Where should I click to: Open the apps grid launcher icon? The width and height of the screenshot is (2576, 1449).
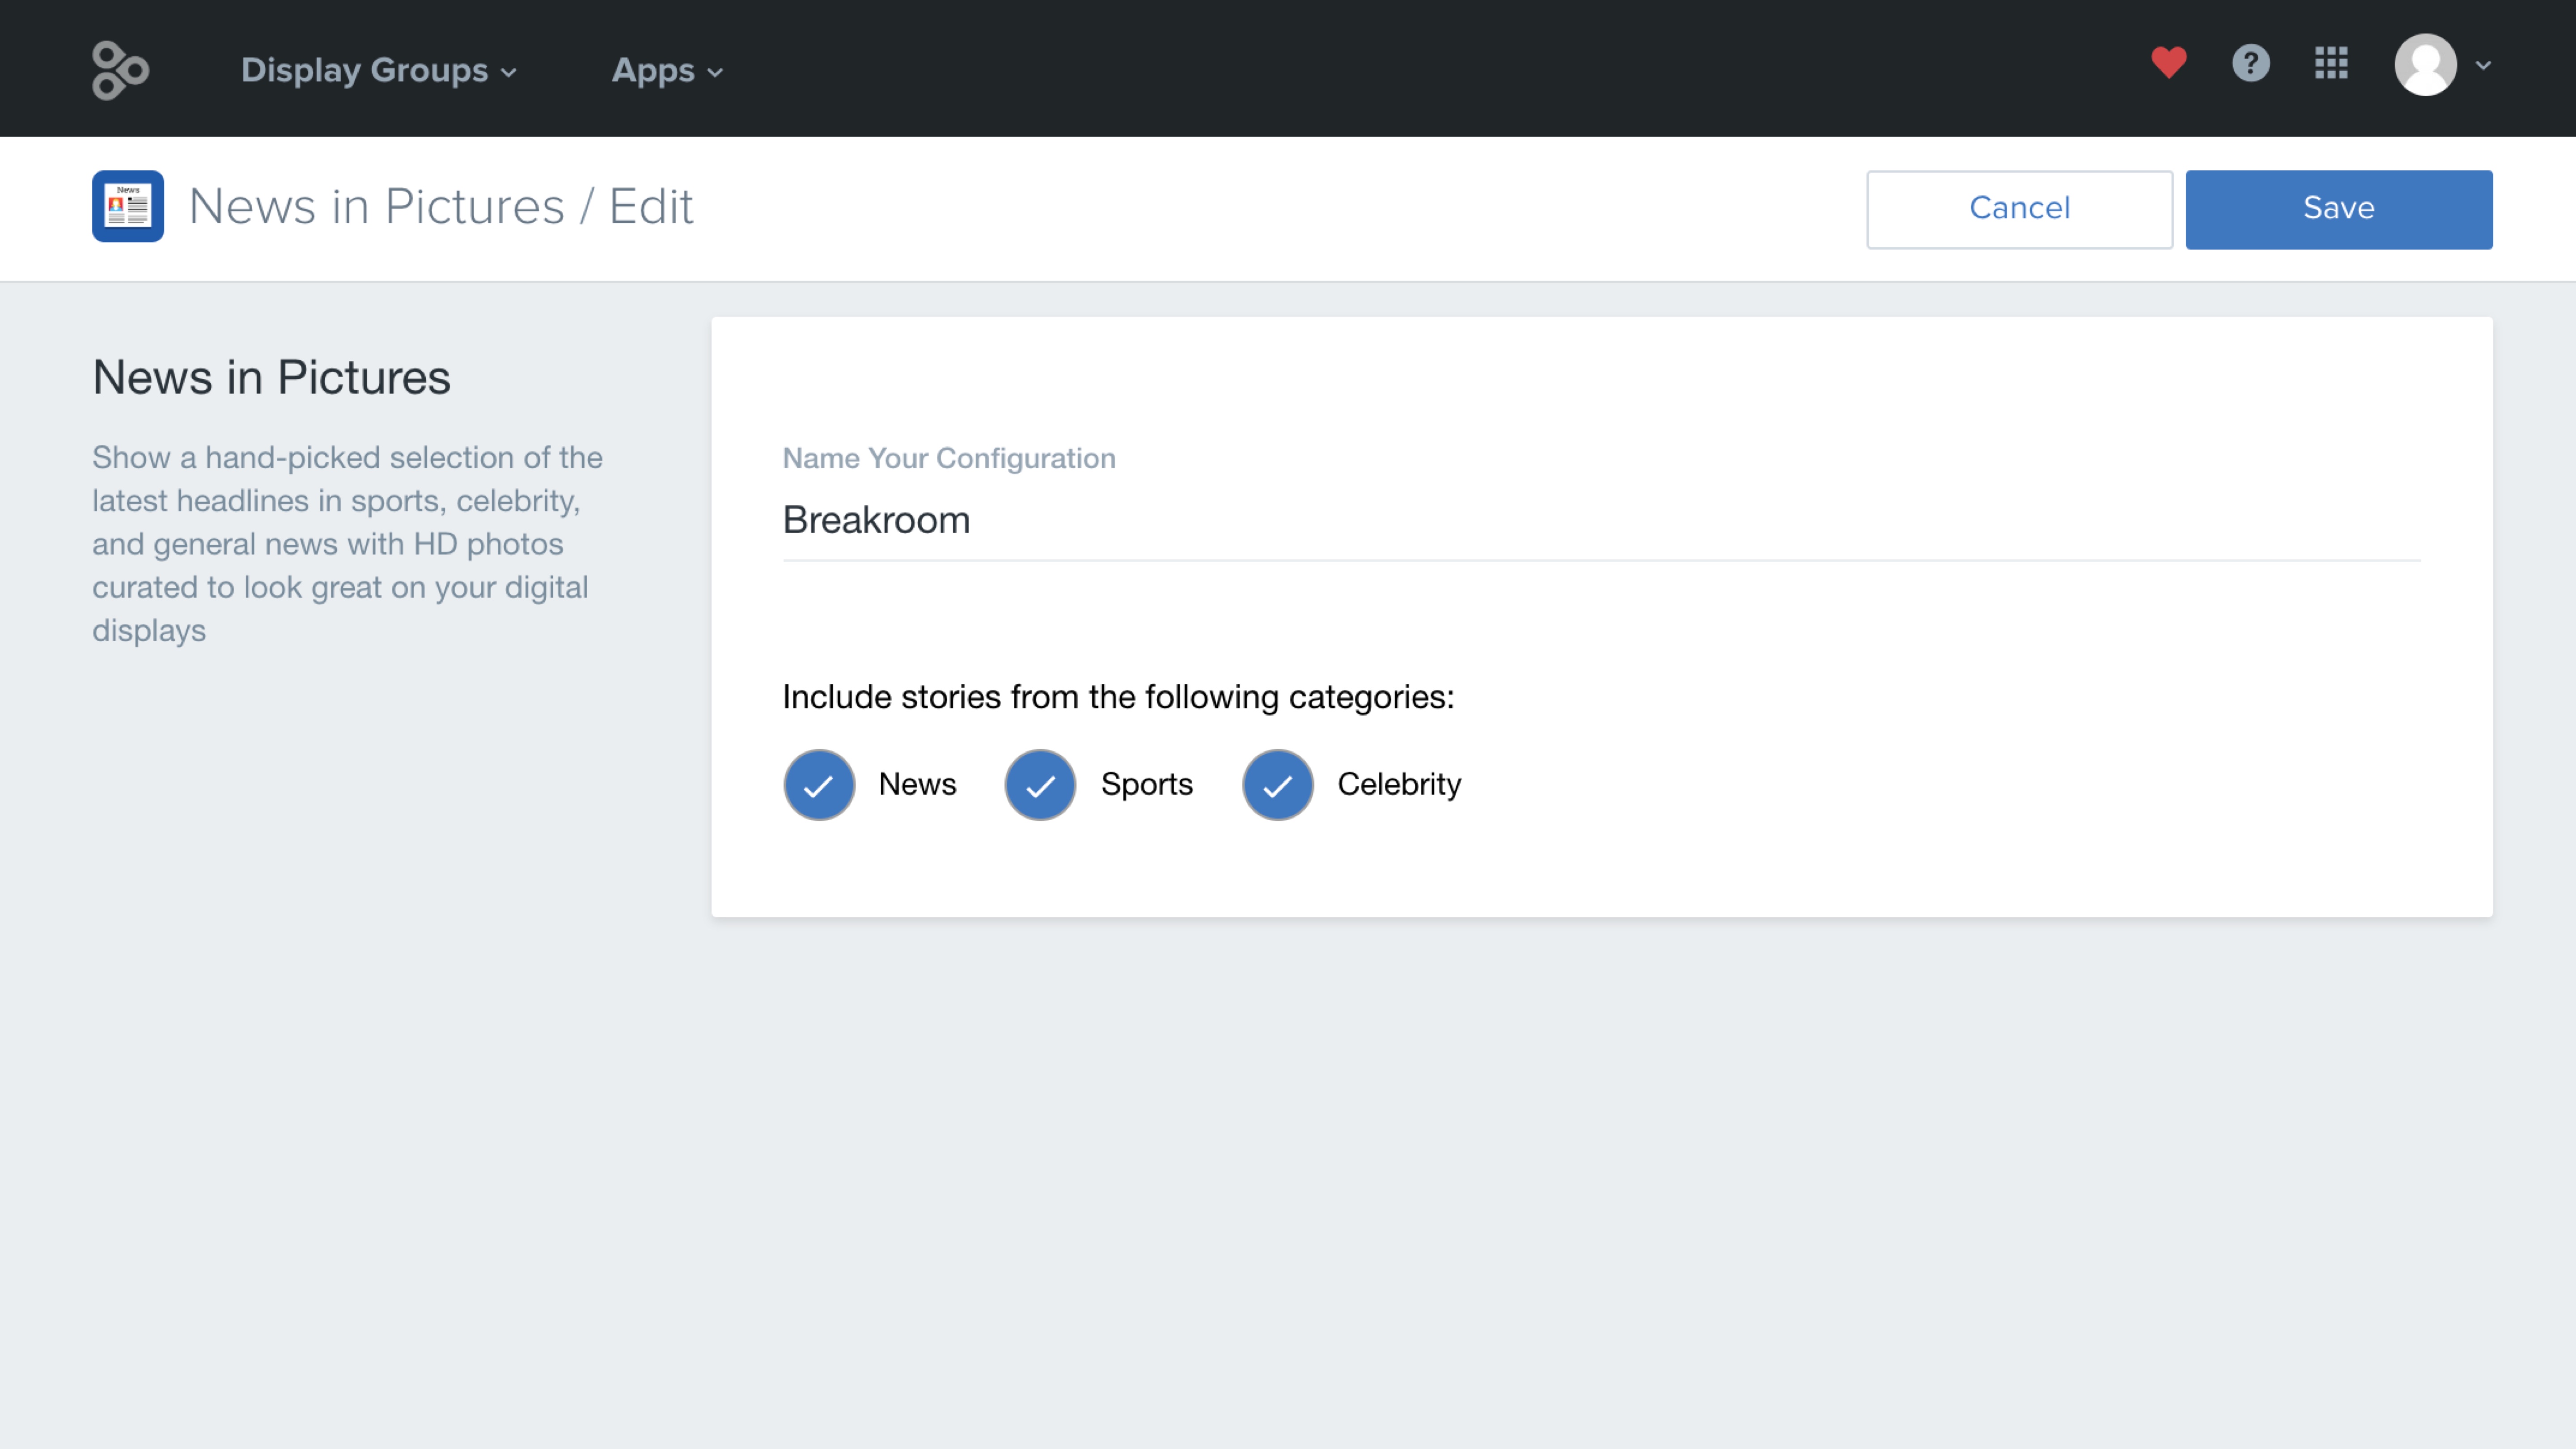pos(2331,63)
